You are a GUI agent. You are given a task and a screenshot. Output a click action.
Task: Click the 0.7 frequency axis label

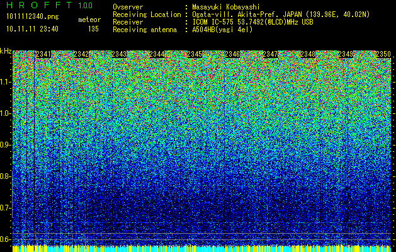point(5,208)
